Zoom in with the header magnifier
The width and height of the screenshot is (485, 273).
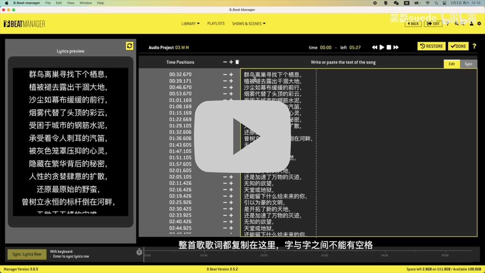coord(457,24)
